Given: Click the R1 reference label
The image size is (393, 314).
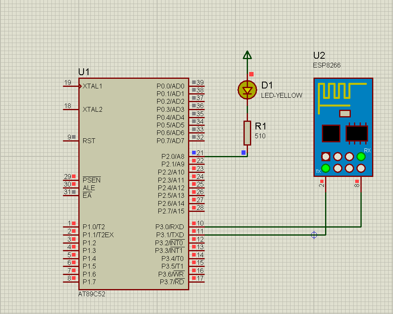Looking at the screenshot, I should 260,126.
